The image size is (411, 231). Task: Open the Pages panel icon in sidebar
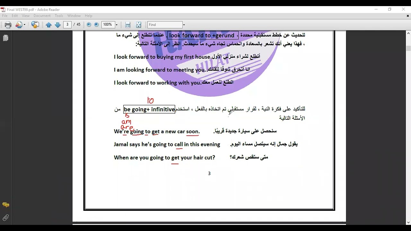pyautogui.click(x=5, y=38)
